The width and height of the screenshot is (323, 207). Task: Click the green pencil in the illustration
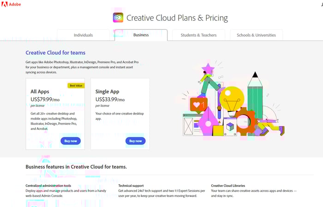point(254,98)
